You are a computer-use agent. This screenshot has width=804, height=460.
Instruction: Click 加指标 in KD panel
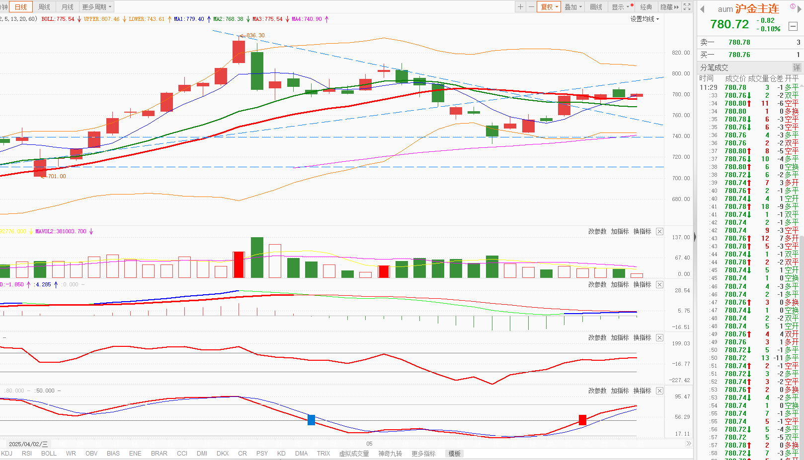click(x=620, y=391)
